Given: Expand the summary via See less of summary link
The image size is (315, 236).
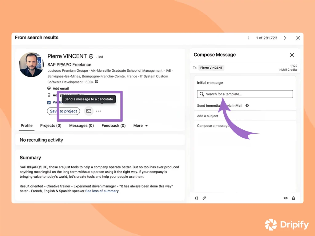Looking at the screenshot, I should point(102,191).
